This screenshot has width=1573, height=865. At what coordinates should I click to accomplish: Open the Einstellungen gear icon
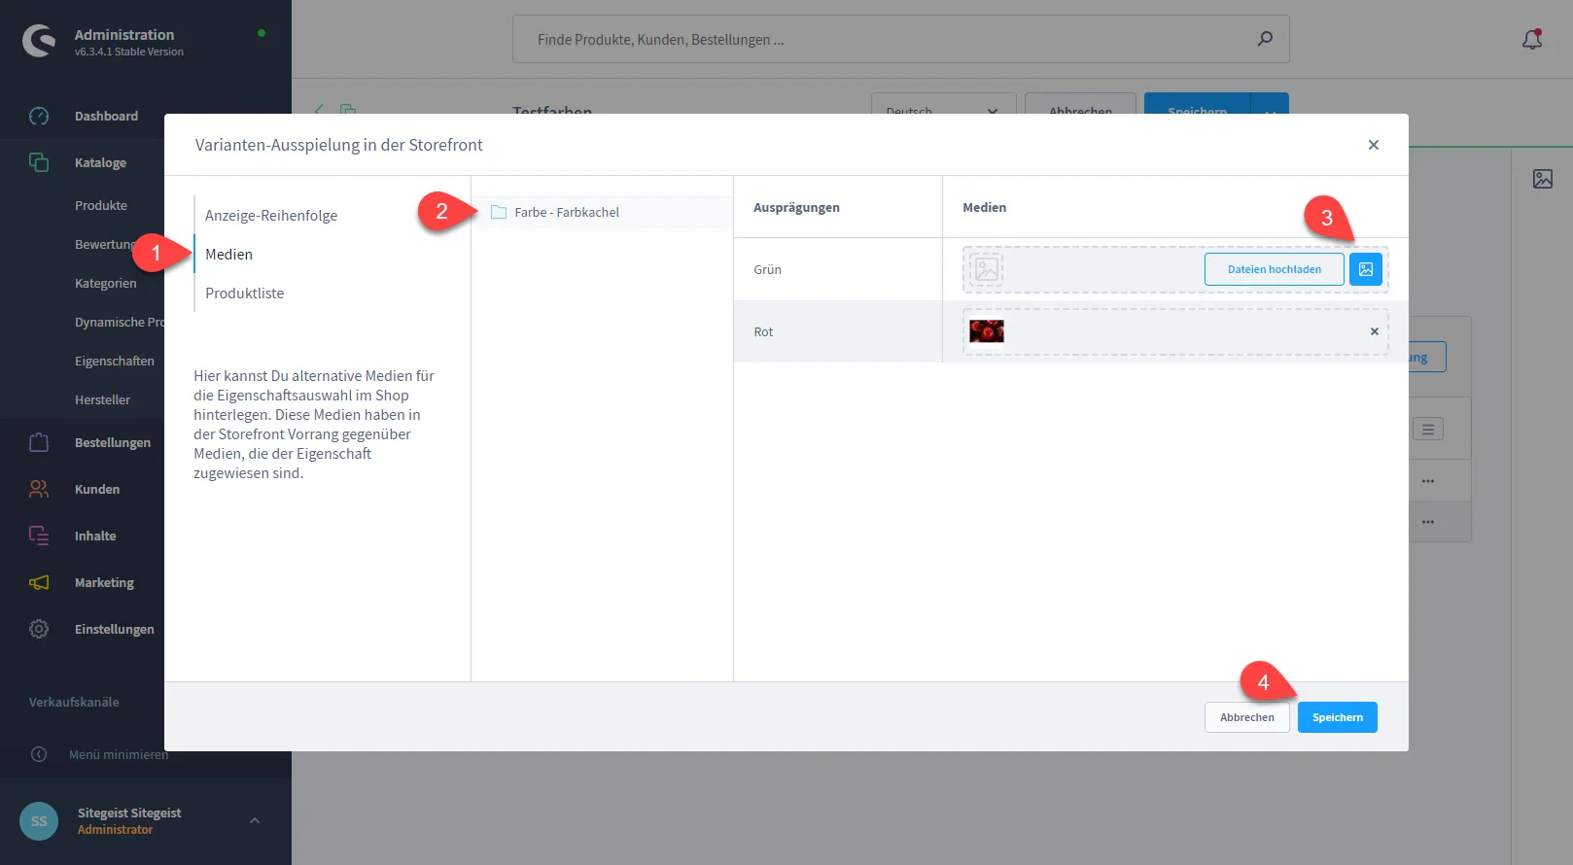coord(39,629)
